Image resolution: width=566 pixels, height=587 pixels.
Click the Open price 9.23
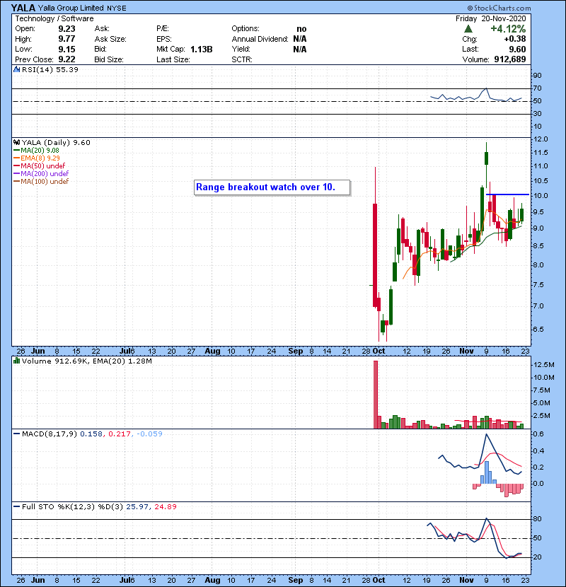pyautogui.click(x=67, y=29)
